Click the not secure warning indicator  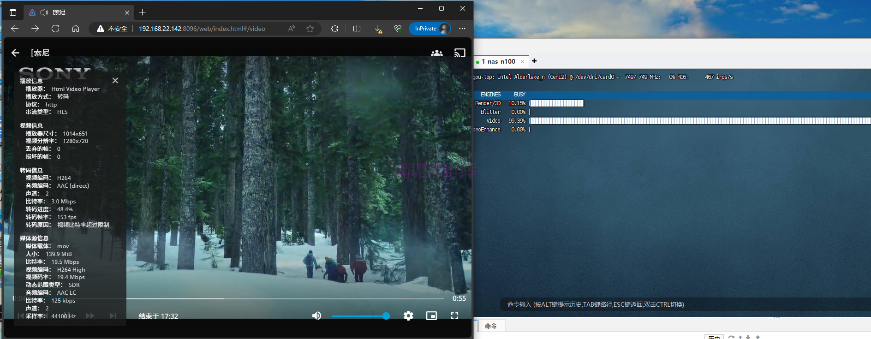click(x=112, y=29)
